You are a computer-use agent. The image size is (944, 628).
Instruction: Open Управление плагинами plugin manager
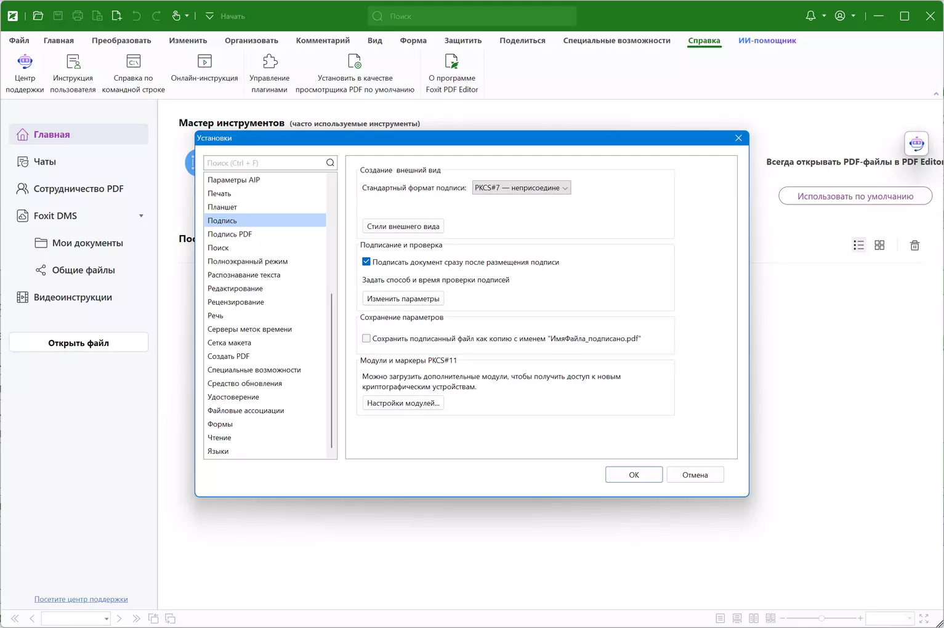(269, 73)
